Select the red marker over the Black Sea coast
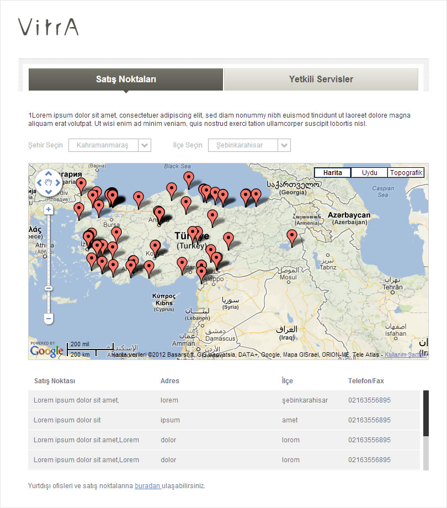 click(x=189, y=178)
